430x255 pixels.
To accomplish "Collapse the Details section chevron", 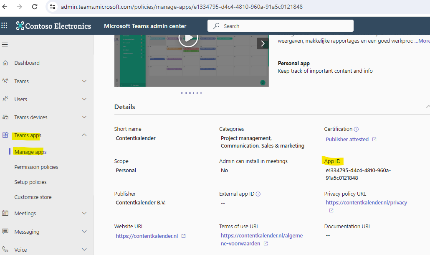I will point(427,107).
